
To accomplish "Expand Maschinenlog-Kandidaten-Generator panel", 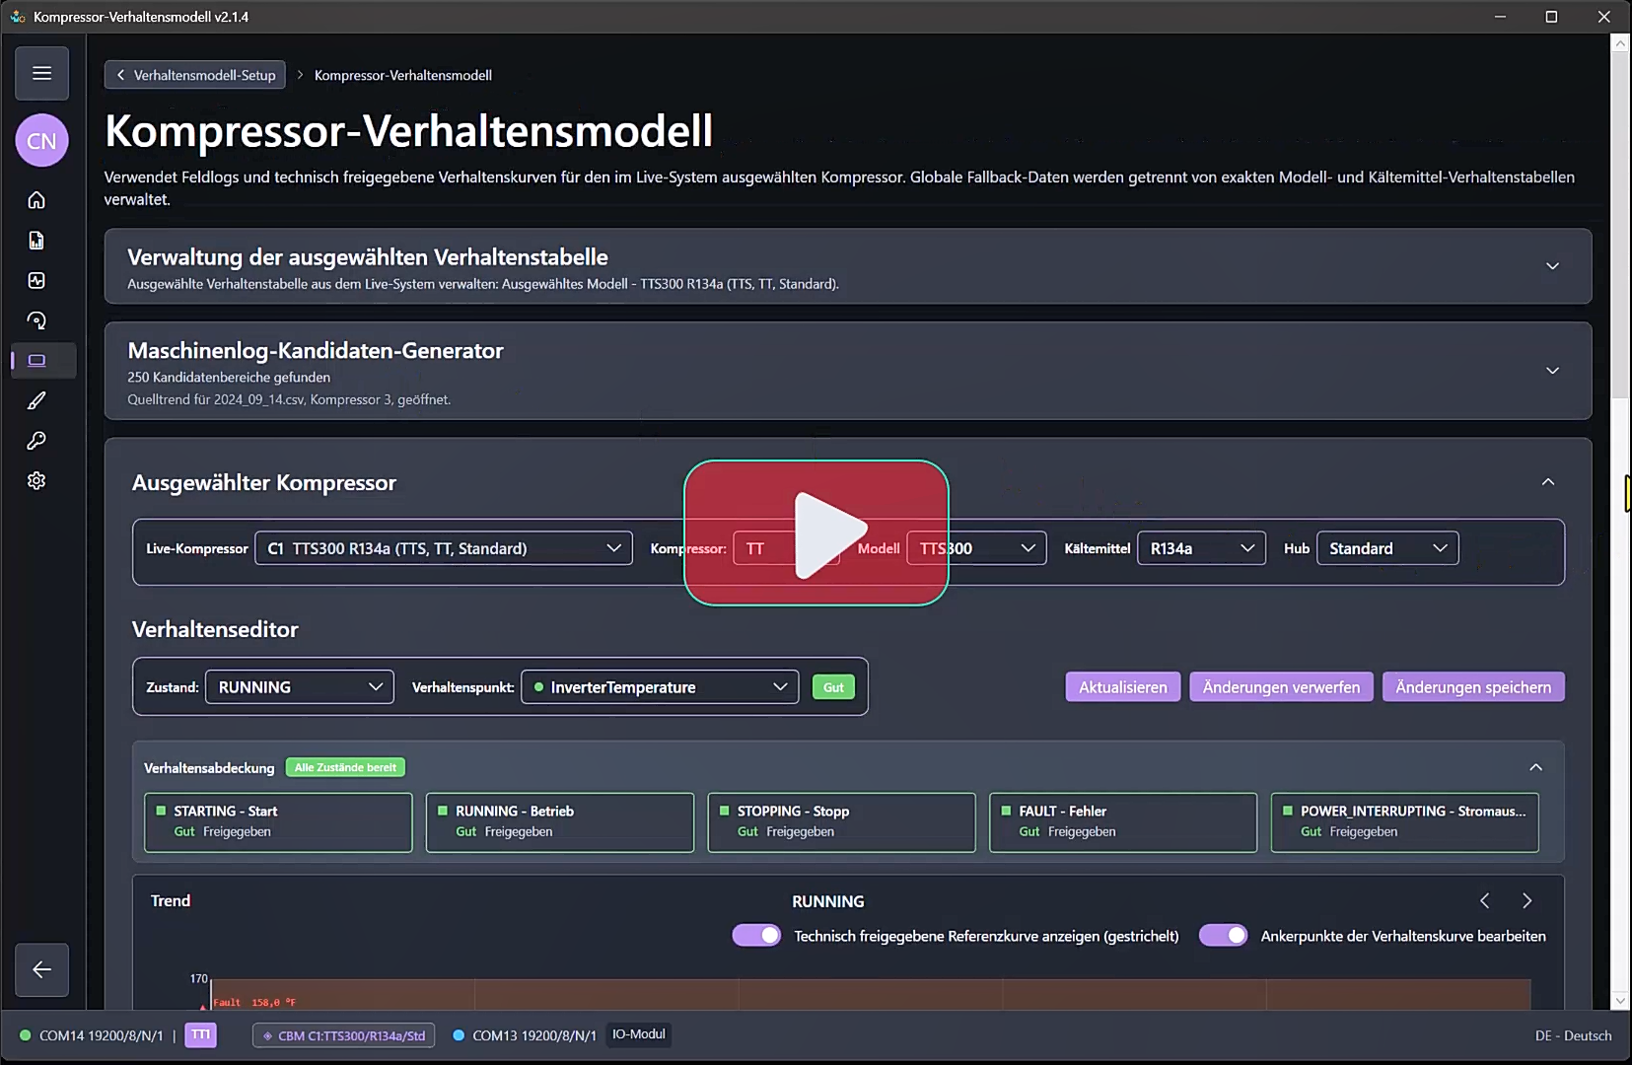I will [1552, 371].
